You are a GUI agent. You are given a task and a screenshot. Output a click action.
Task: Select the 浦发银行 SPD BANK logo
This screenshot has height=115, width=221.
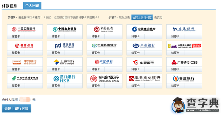point(65,46)
